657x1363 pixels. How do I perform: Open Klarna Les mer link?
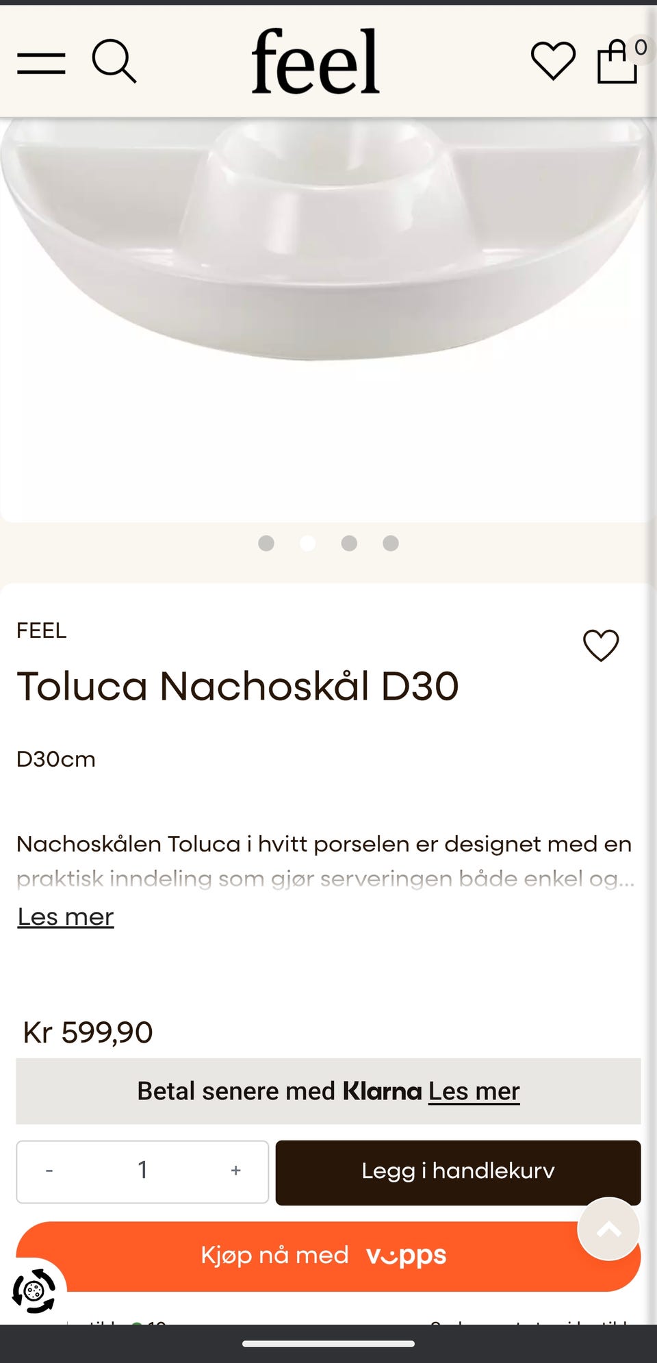(x=474, y=1091)
